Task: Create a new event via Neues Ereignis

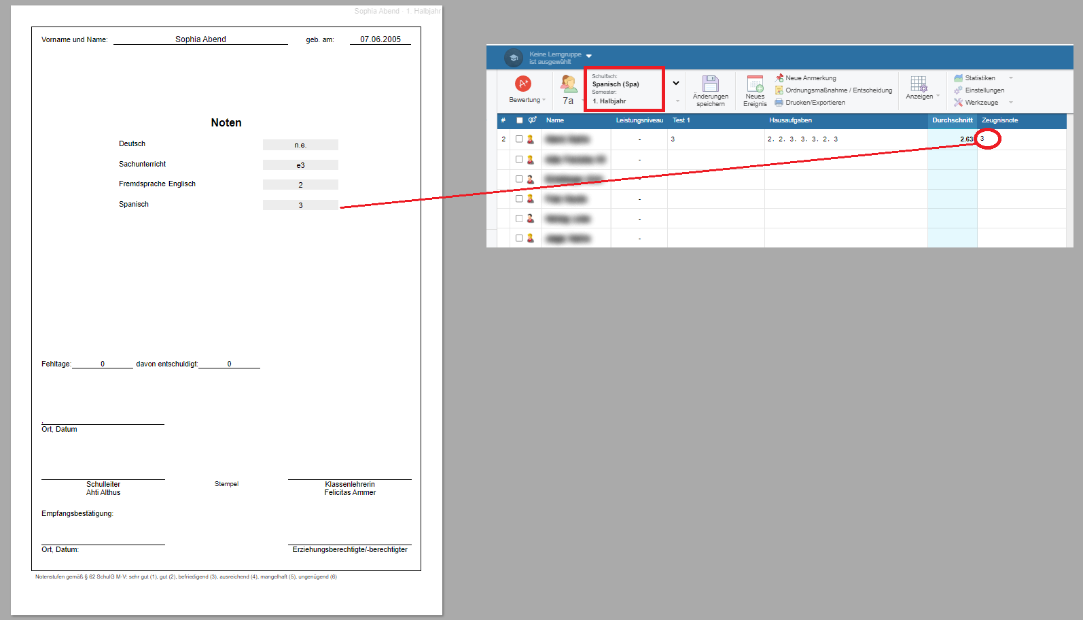Action: click(x=755, y=84)
